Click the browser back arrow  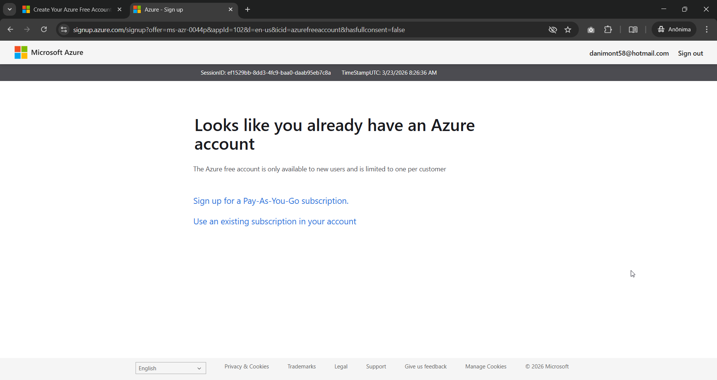[10, 29]
